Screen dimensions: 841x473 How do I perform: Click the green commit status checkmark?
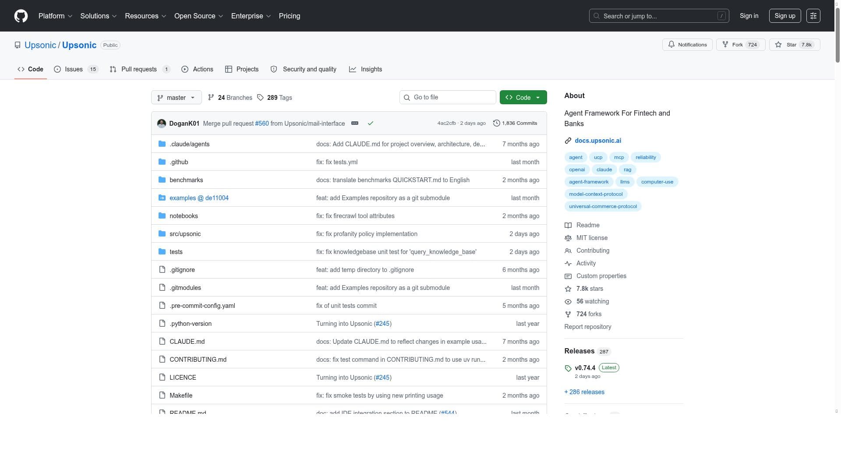pos(371,124)
